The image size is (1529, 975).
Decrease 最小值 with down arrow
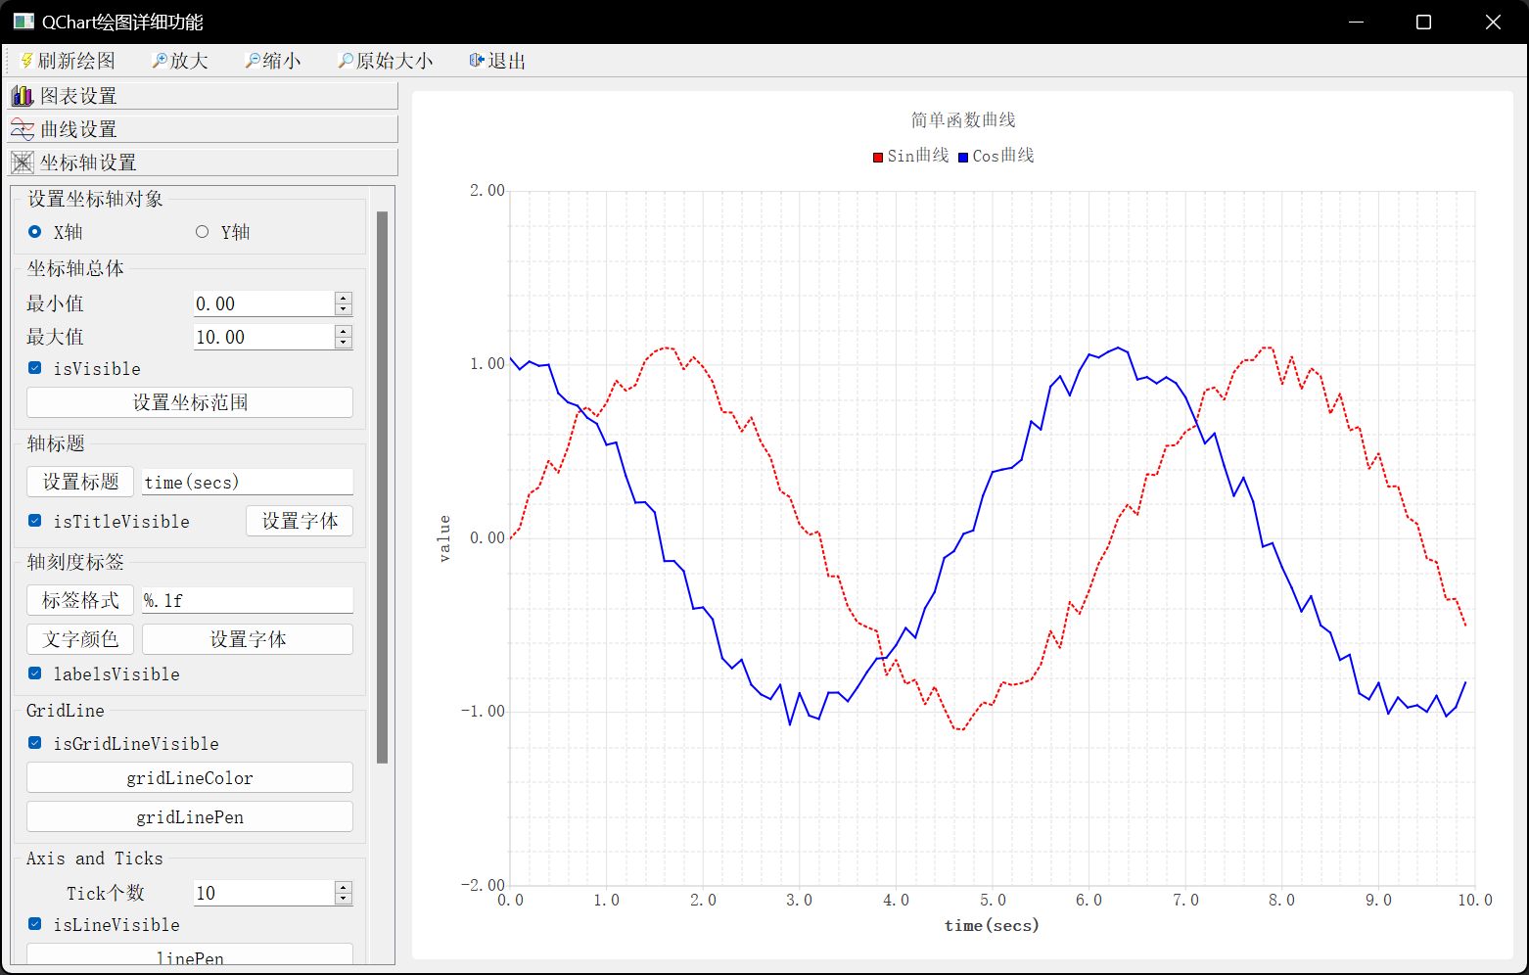point(343,309)
